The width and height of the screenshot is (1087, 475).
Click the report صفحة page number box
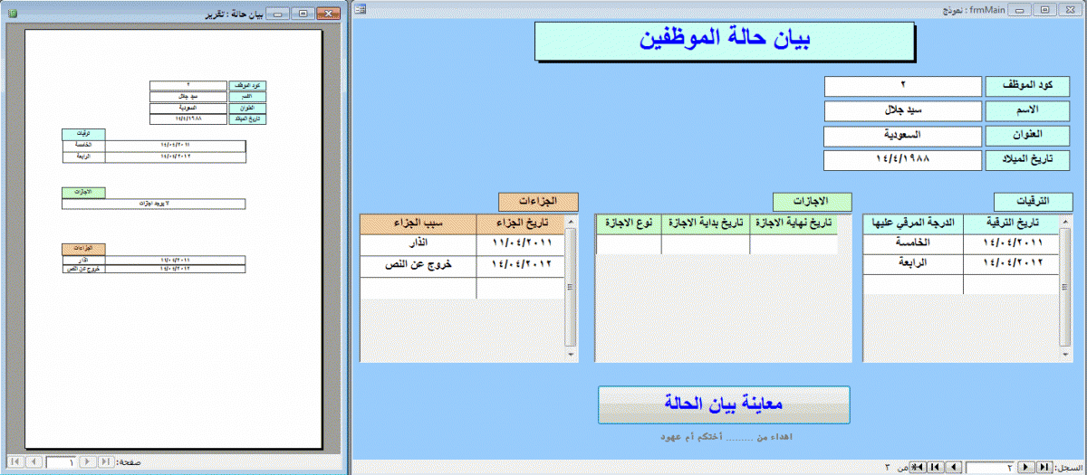pos(62,461)
